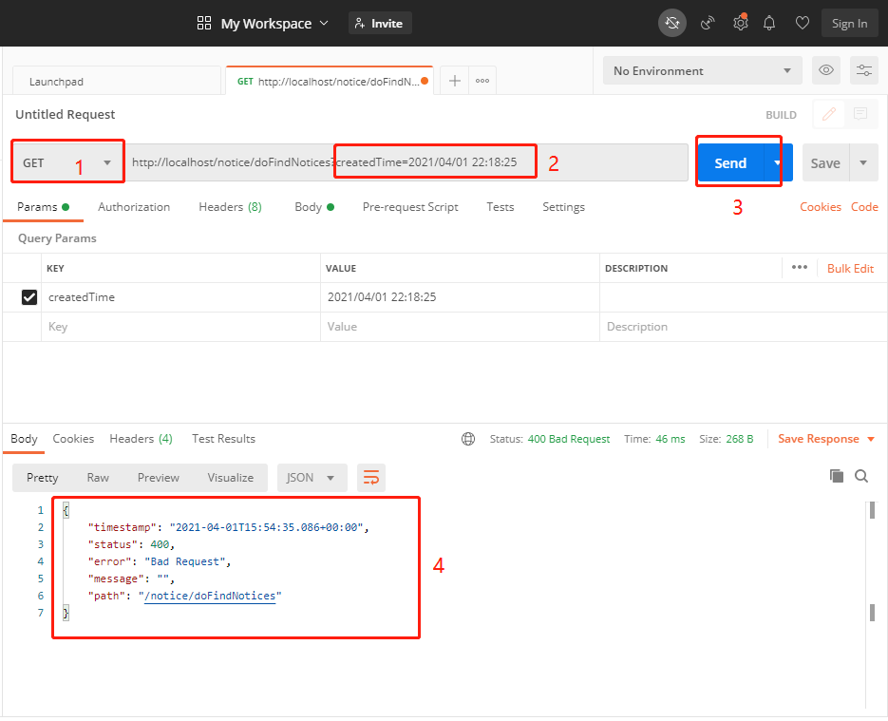Open the JSON format dropdown

coord(312,478)
